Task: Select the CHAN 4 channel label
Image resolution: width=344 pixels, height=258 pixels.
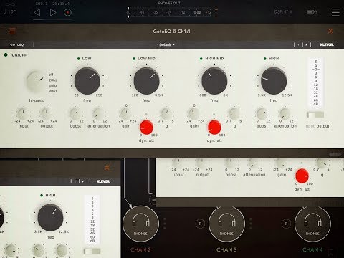Action: 312,250
